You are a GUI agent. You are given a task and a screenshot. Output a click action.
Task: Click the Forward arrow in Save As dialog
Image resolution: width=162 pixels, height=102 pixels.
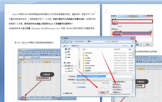click(66, 42)
